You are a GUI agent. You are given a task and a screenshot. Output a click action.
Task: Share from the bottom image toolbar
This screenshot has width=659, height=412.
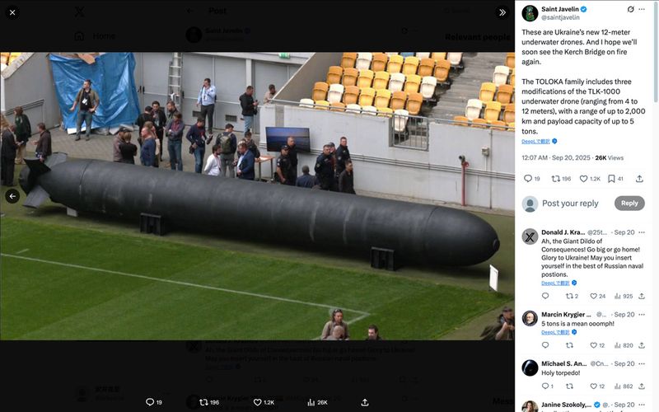pyautogui.click(x=365, y=402)
